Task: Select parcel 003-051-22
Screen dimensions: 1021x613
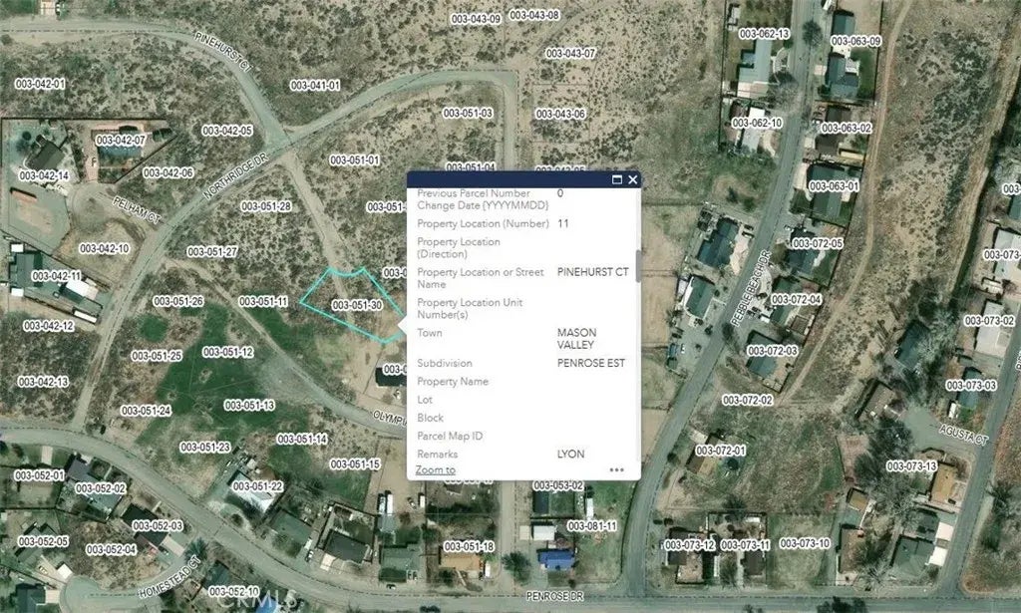Action: pyautogui.click(x=258, y=485)
